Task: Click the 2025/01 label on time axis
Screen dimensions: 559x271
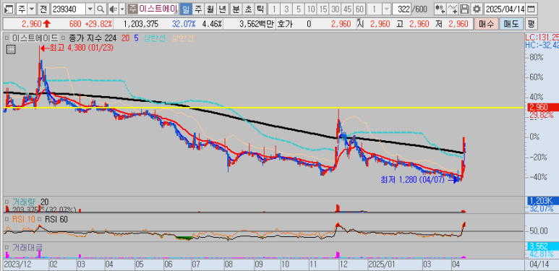Action: (382, 265)
